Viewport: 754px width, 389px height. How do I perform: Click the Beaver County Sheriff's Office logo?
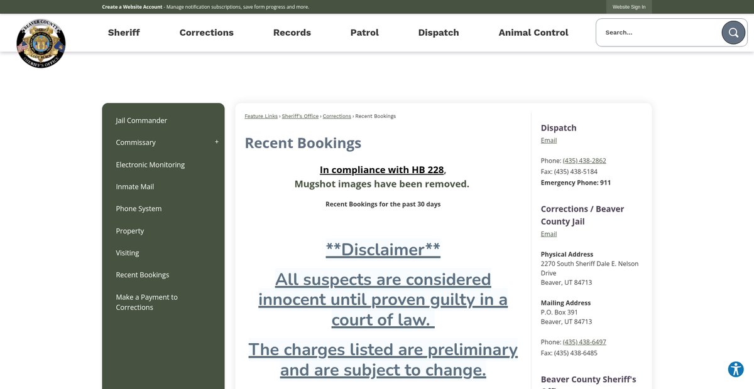[41, 43]
